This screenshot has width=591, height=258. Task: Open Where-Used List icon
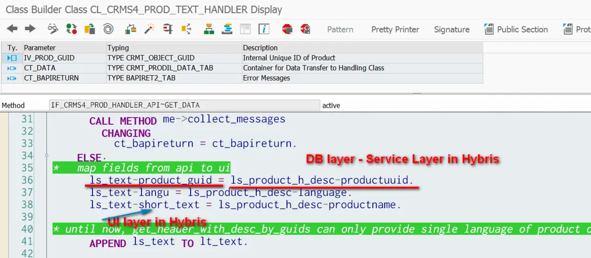tap(186, 29)
